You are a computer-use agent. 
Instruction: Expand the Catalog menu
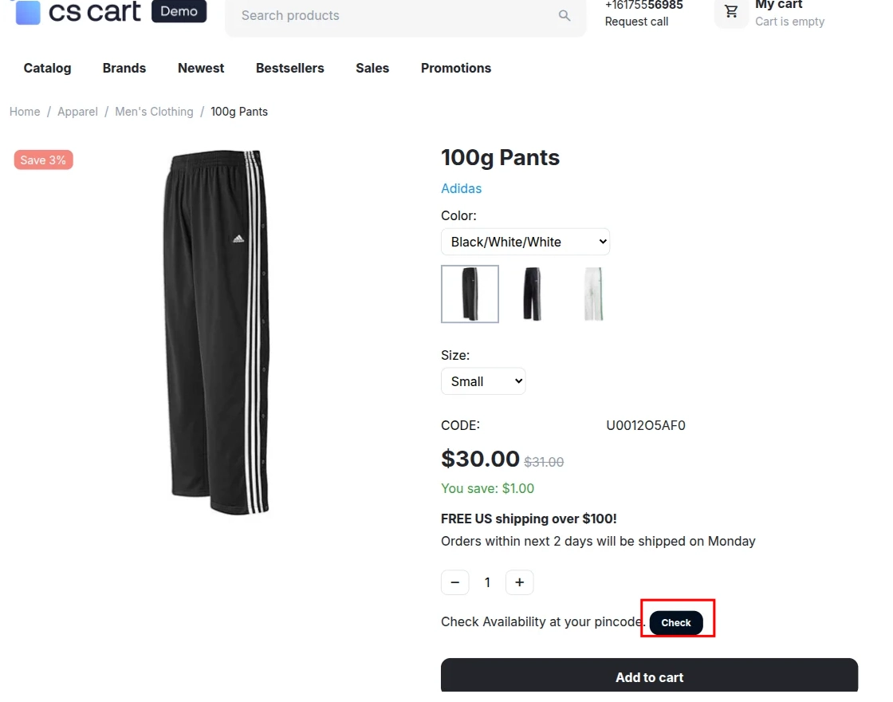[47, 68]
